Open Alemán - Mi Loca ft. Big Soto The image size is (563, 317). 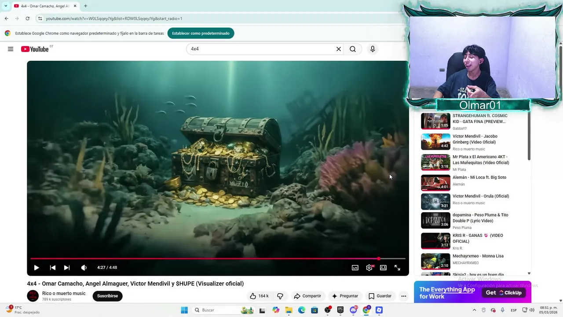pos(479,177)
